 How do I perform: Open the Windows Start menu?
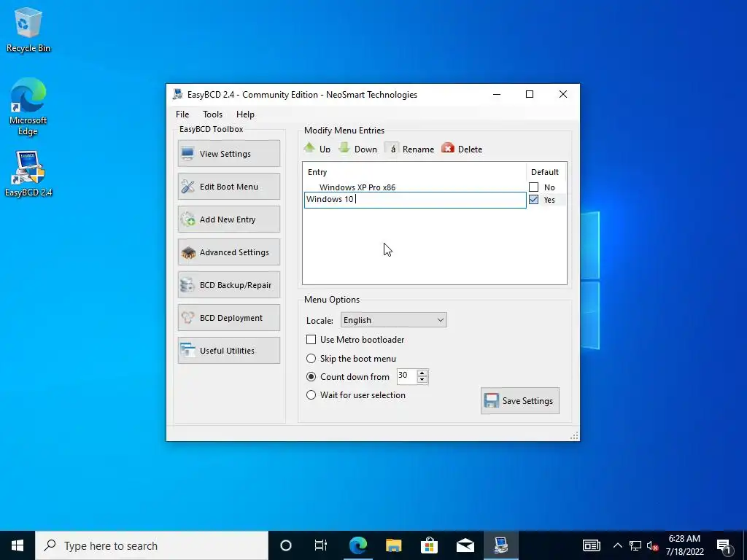point(18,545)
